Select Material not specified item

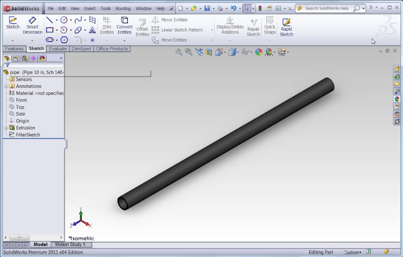click(37, 93)
